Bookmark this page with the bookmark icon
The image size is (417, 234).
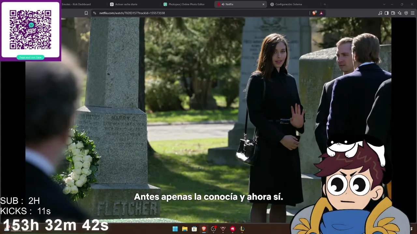tap(86, 13)
